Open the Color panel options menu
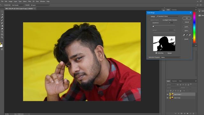 [196, 10]
